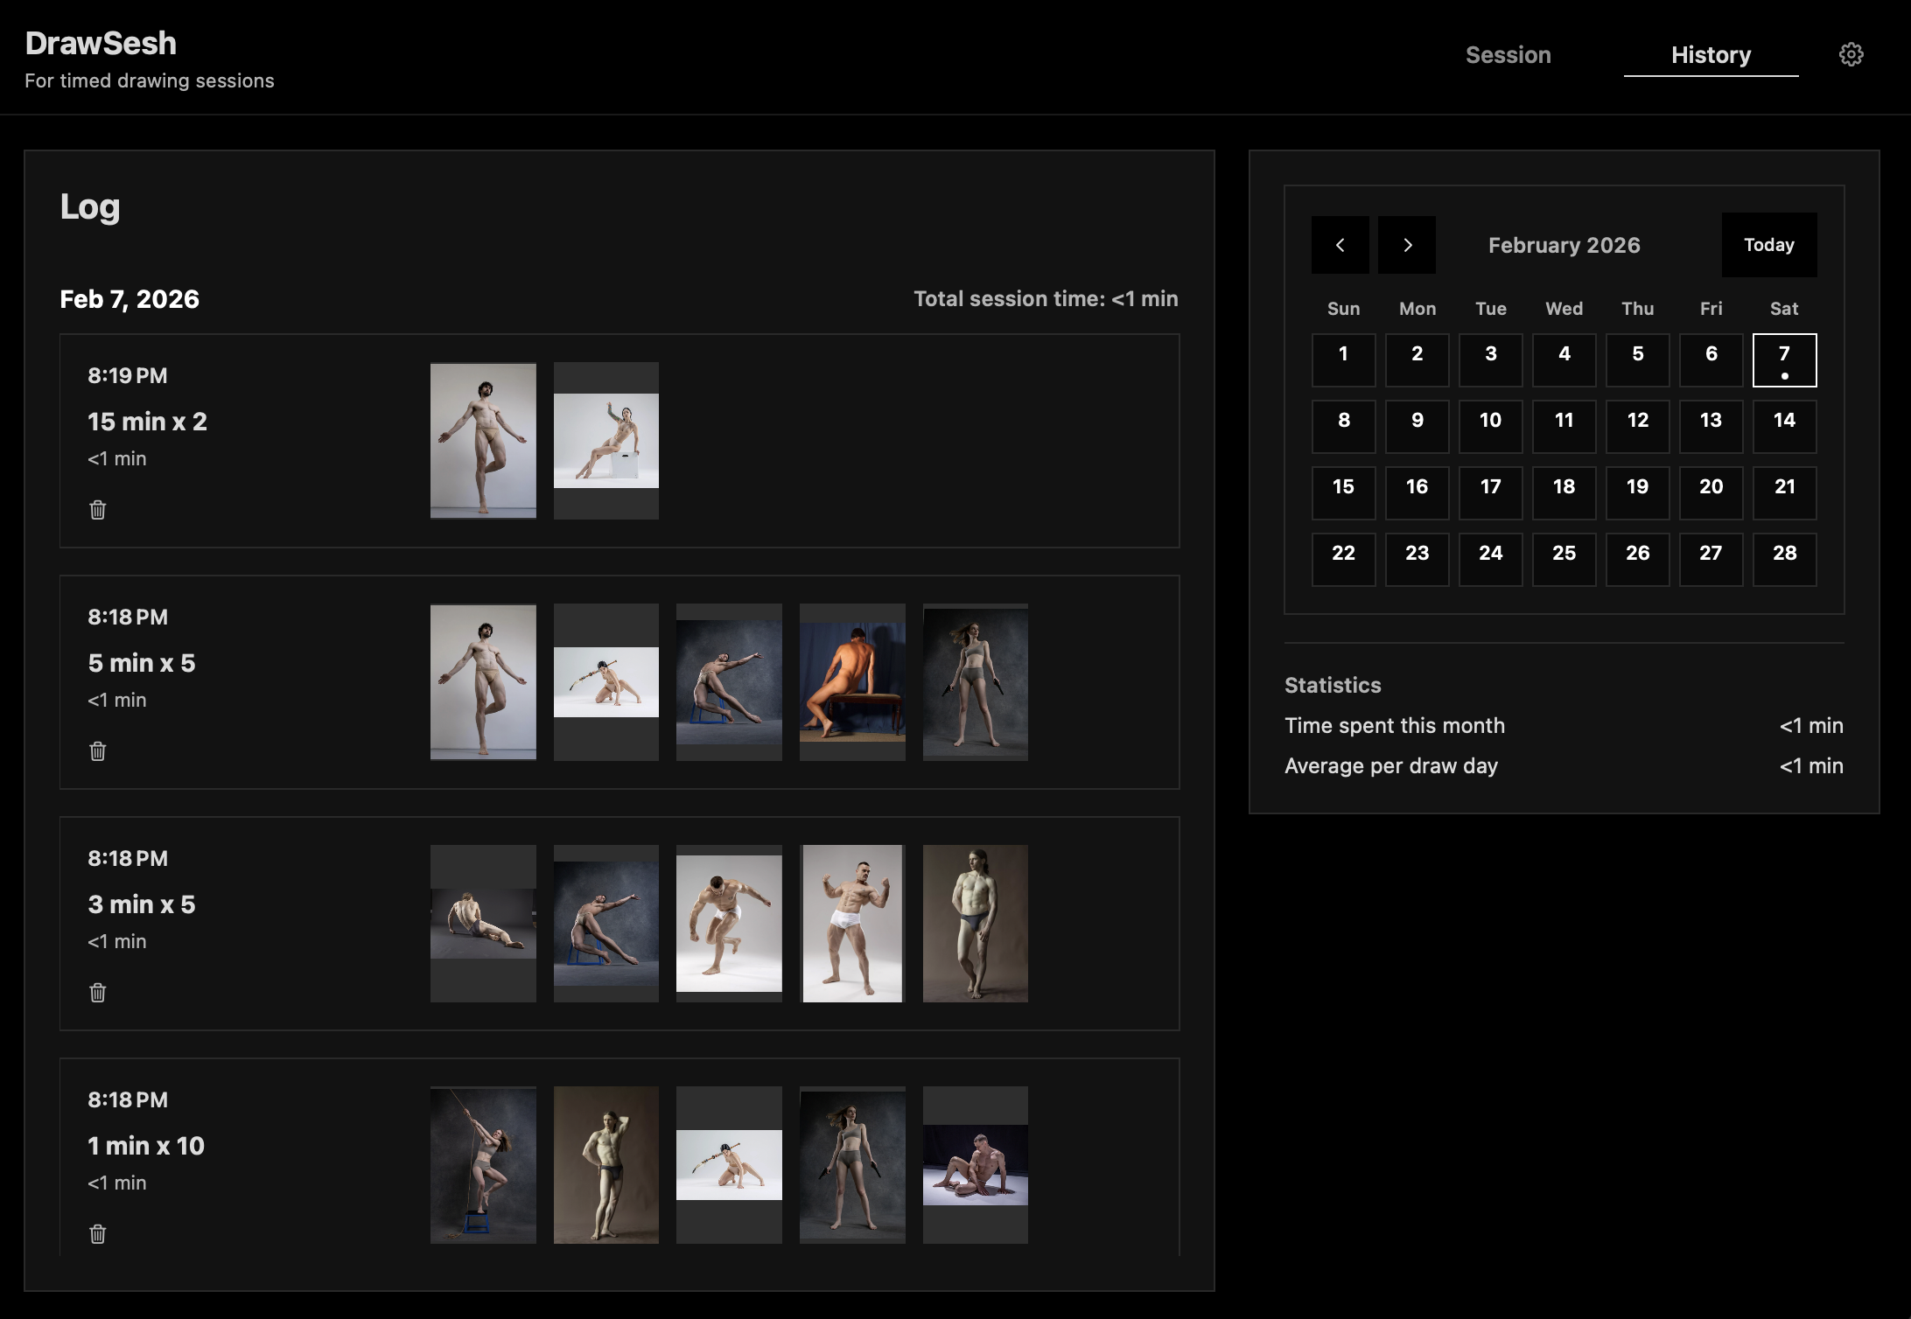
Task: Go to next month in calendar
Action: 1406,245
